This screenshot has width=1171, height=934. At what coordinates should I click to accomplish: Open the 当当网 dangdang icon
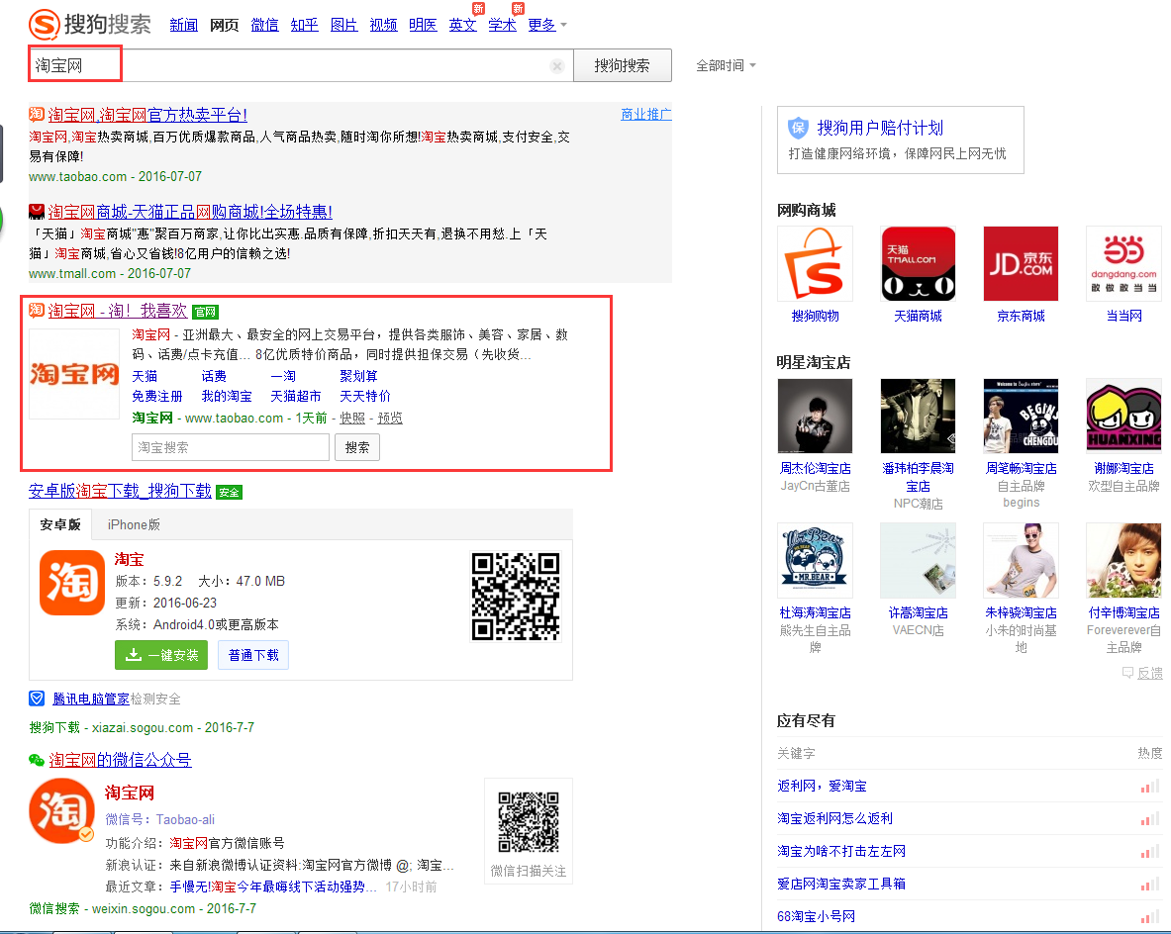(1123, 263)
